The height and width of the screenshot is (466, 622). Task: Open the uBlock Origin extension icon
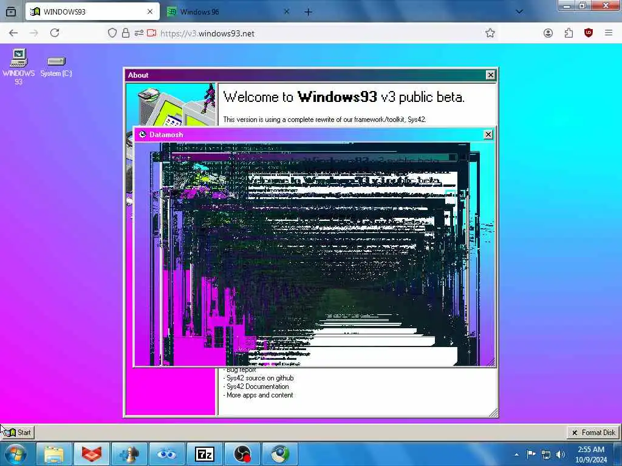click(x=589, y=33)
